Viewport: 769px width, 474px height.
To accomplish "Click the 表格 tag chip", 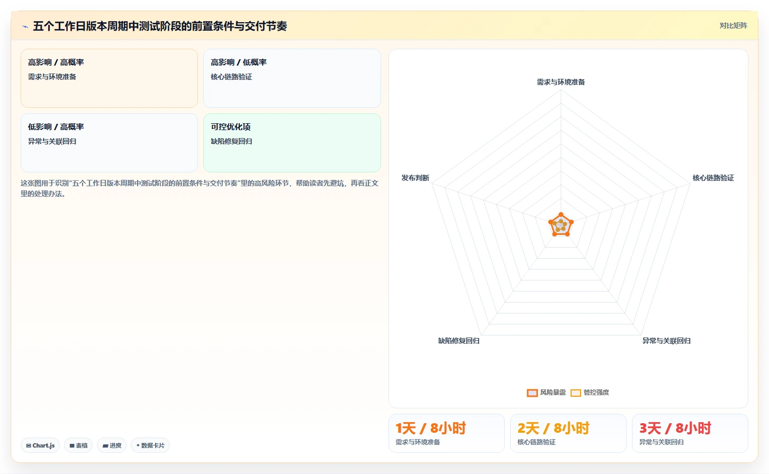I will coord(78,445).
